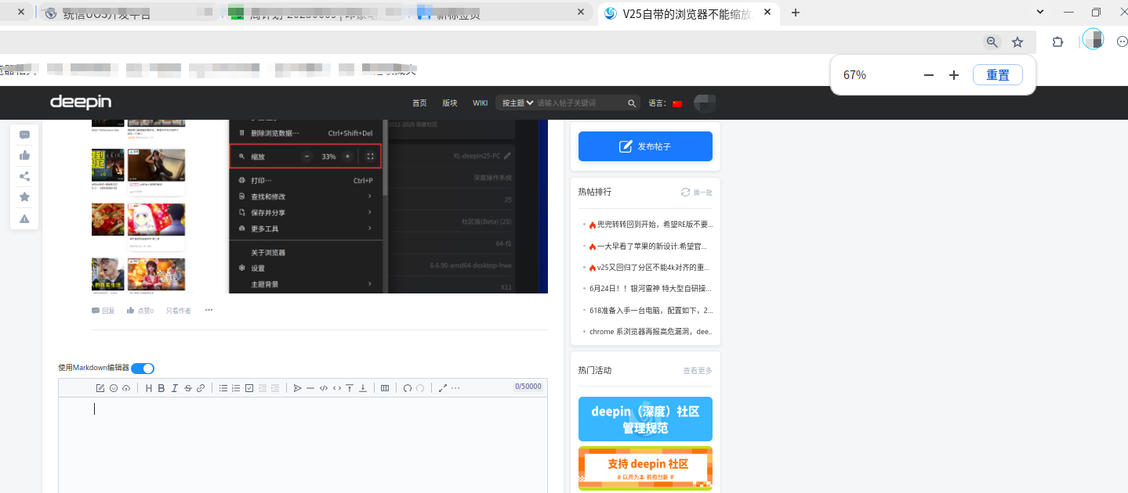
Task: Insert a task list checkbox in editor
Action: point(249,388)
